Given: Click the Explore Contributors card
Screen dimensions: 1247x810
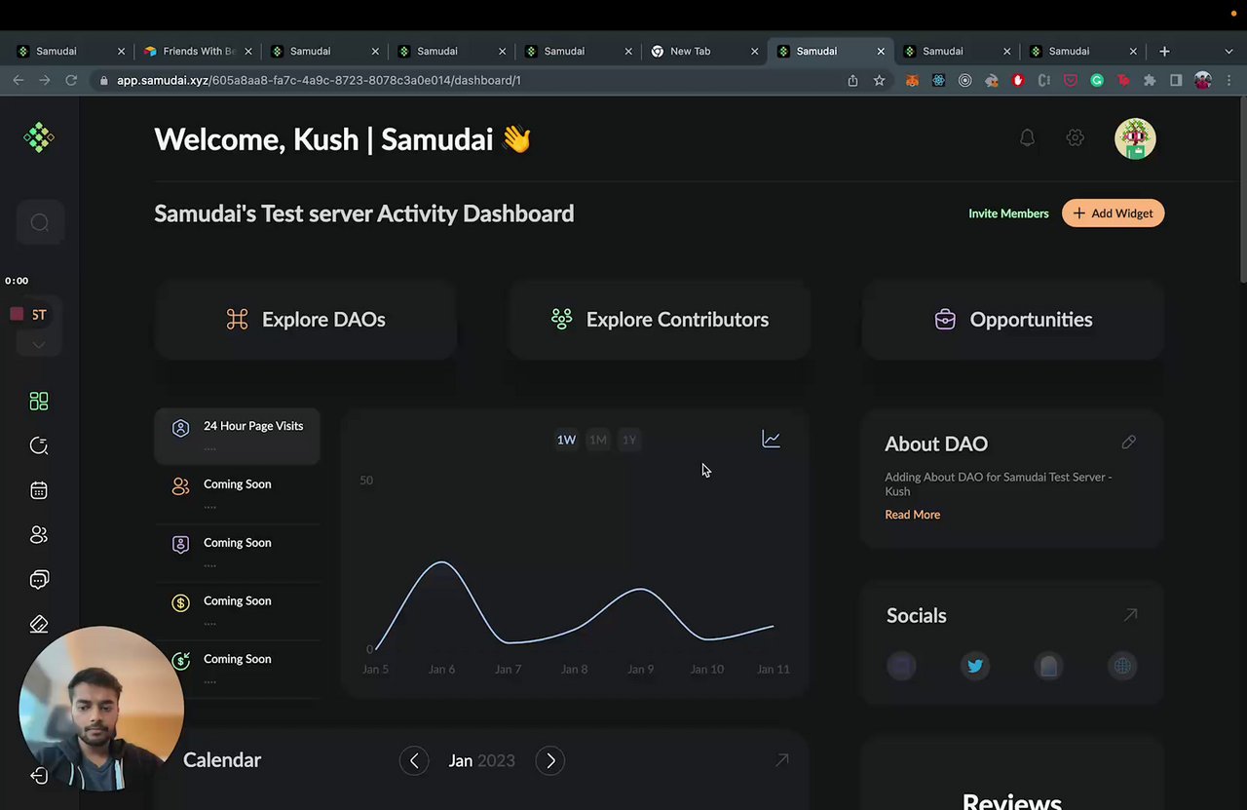Looking at the screenshot, I should [x=660, y=320].
